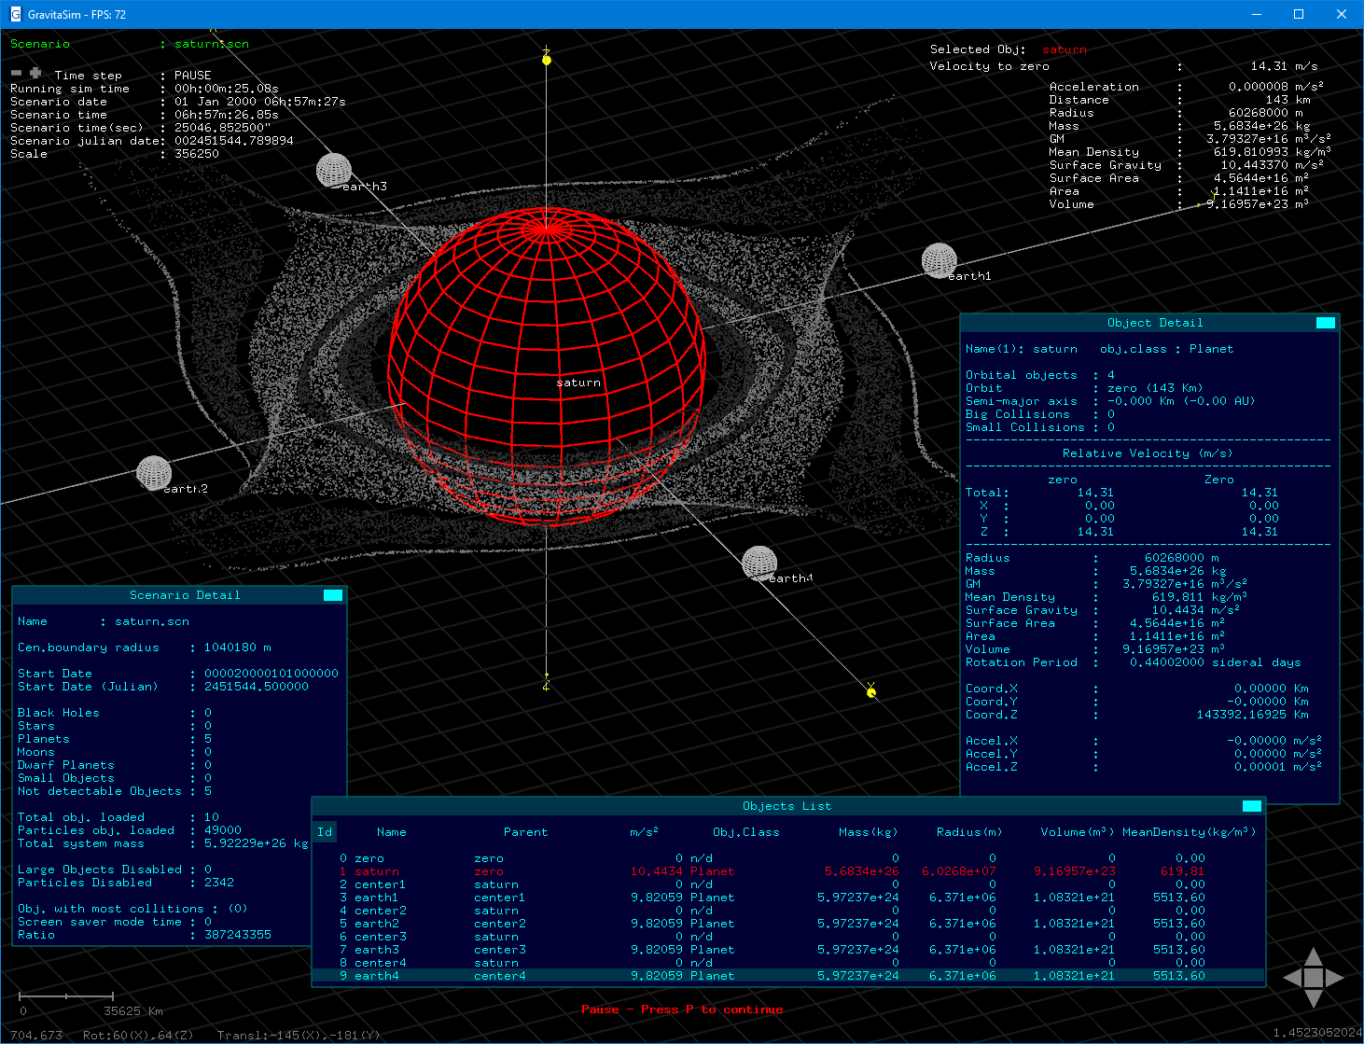Pan view left with navigation arrow
Viewport: 1364px width, 1044px height.
(x=1292, y=978)
